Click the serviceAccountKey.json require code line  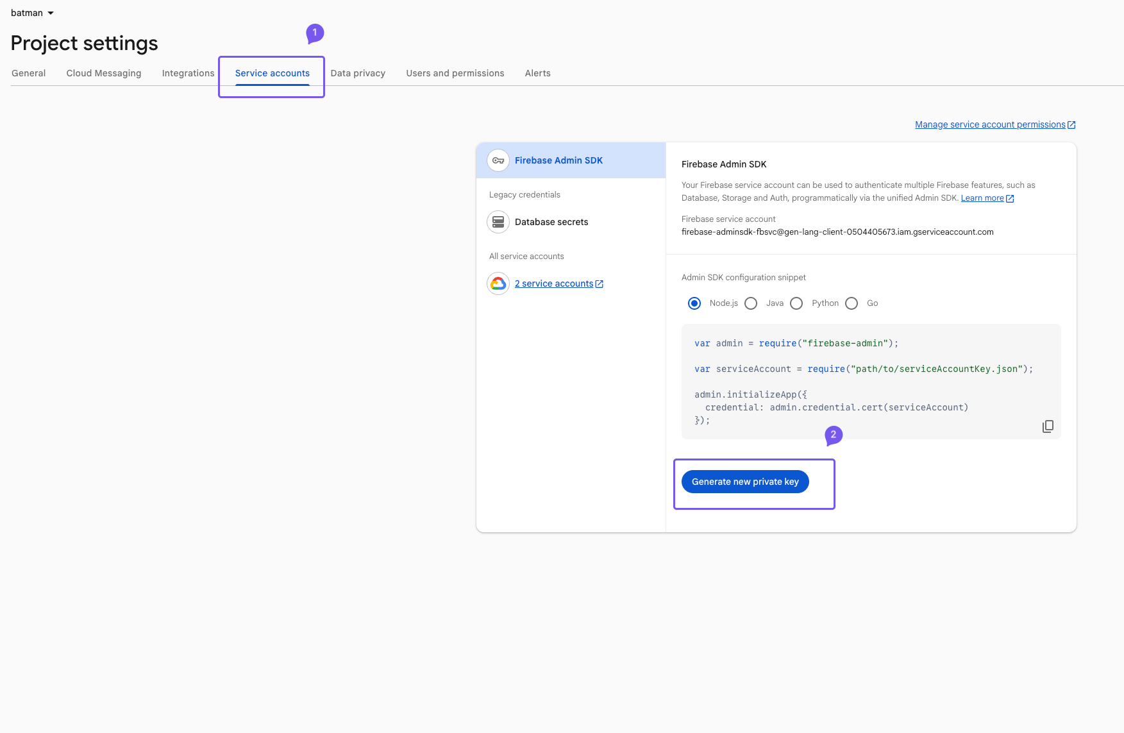864,369
